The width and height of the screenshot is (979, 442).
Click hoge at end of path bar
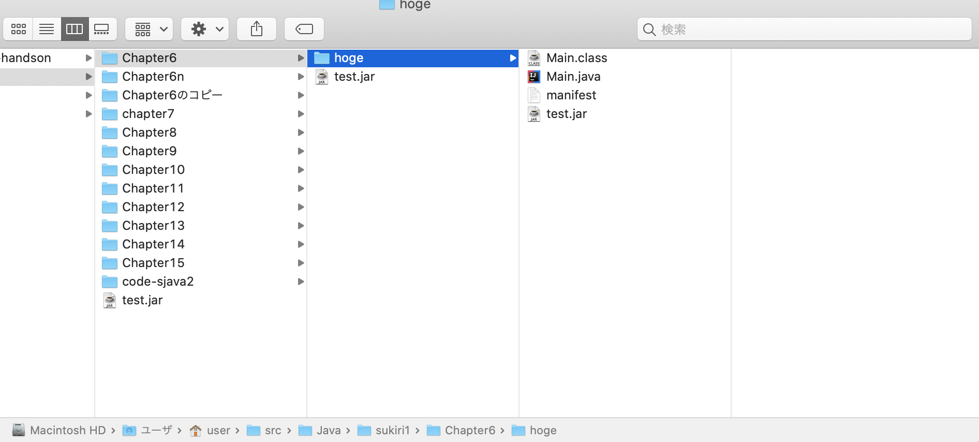tap(534, 430)
